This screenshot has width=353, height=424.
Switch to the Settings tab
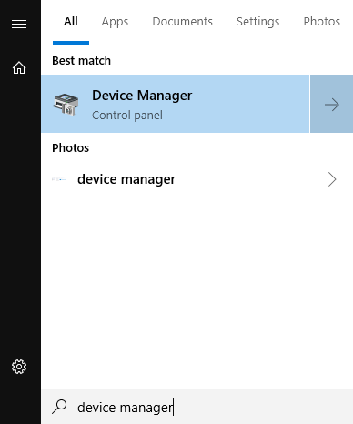tap(258, 22)
